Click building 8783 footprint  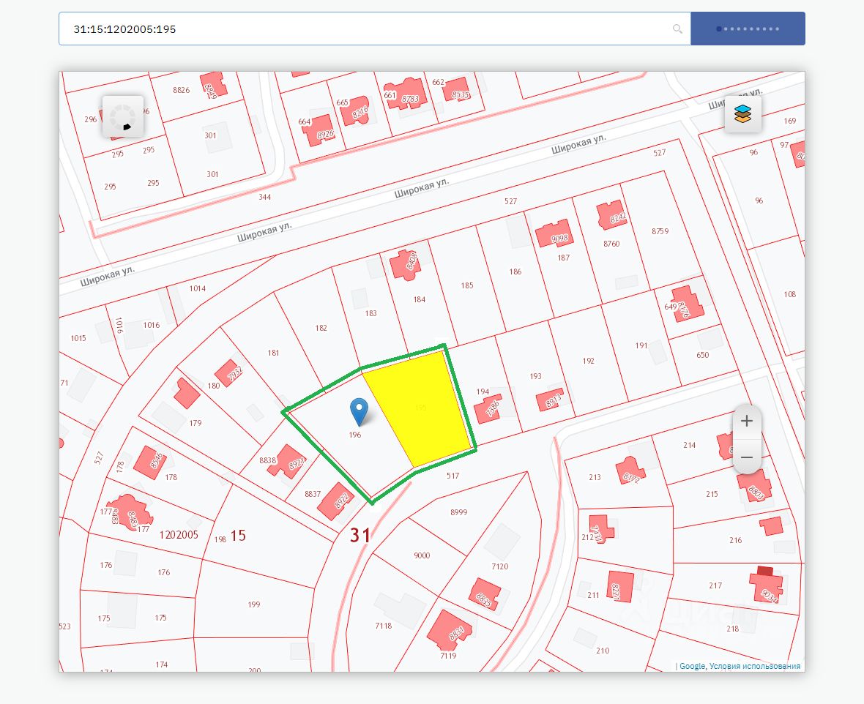coord(406,94)
